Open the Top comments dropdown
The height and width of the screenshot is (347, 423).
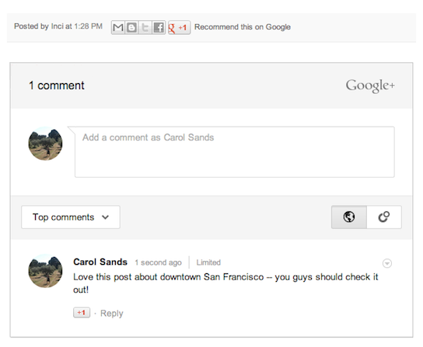click(71, 217)
